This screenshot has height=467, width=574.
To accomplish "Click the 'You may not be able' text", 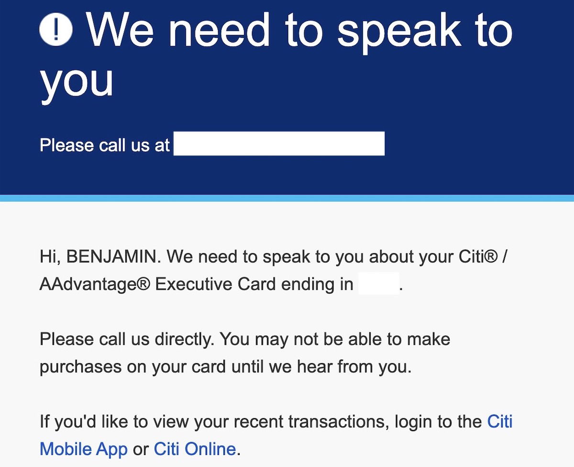I will pos(300,339).
